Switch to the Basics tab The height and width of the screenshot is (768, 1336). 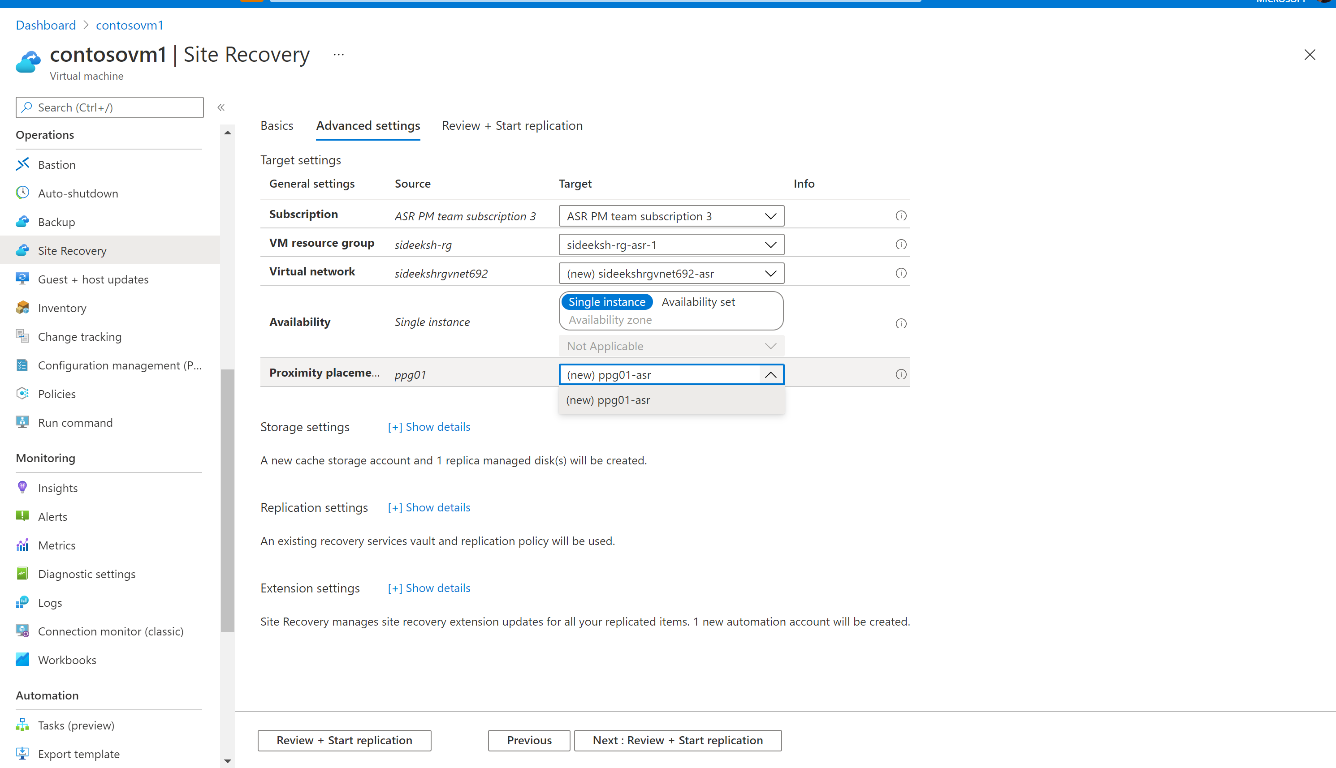(x=277, y=125)
